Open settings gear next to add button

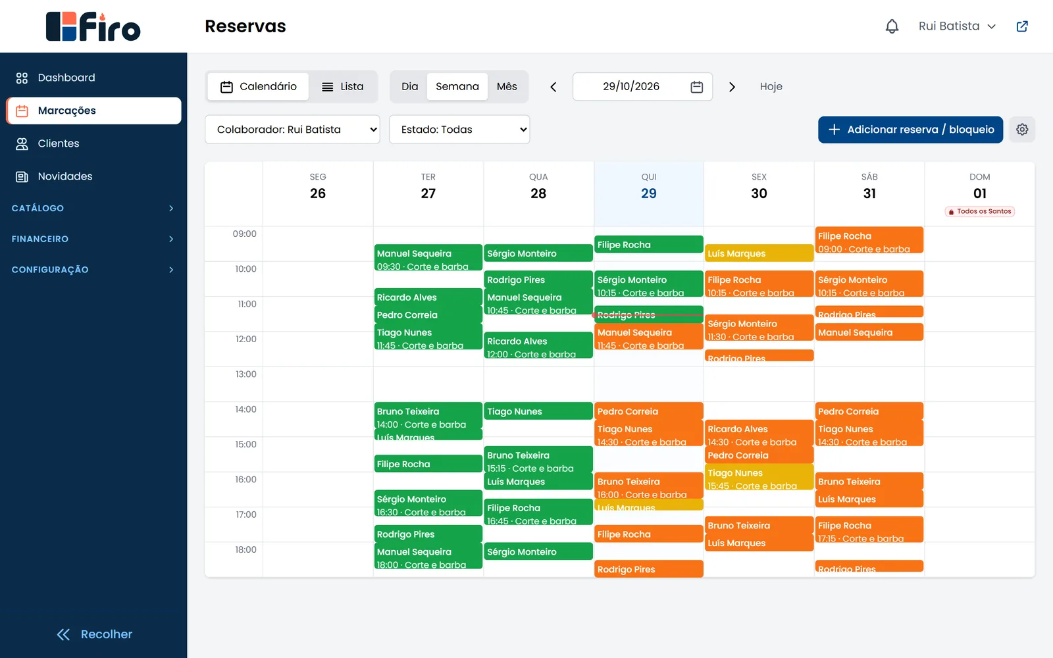(1022, 130)
